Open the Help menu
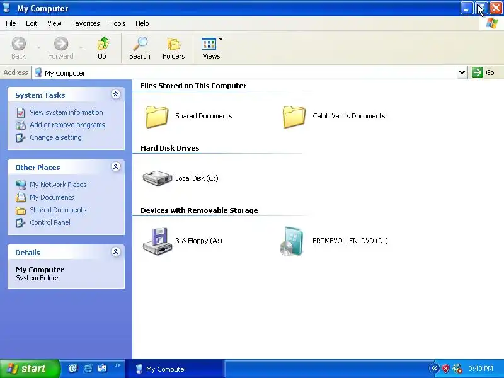The width and height of the screenshot is (504, 378). (142, 23)
